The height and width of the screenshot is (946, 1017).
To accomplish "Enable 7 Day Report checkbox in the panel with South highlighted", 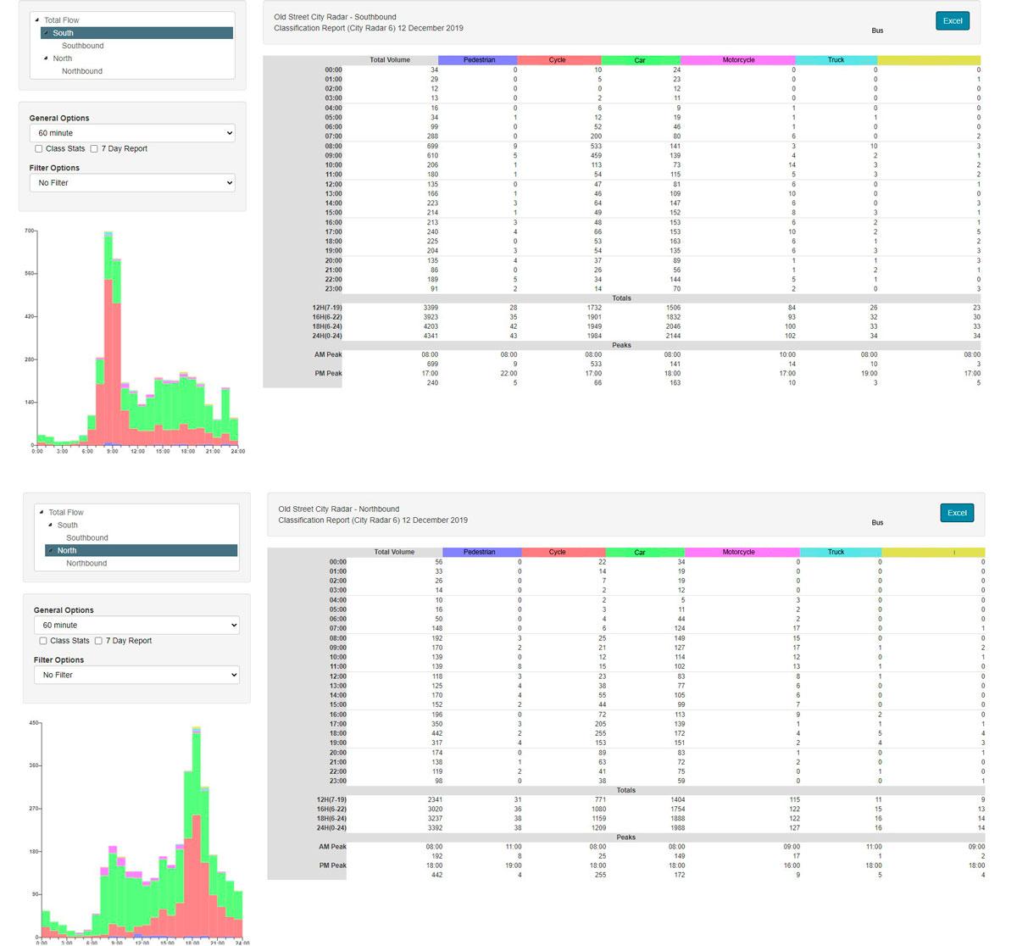I will pyautogui.click(x=94, y=148).
